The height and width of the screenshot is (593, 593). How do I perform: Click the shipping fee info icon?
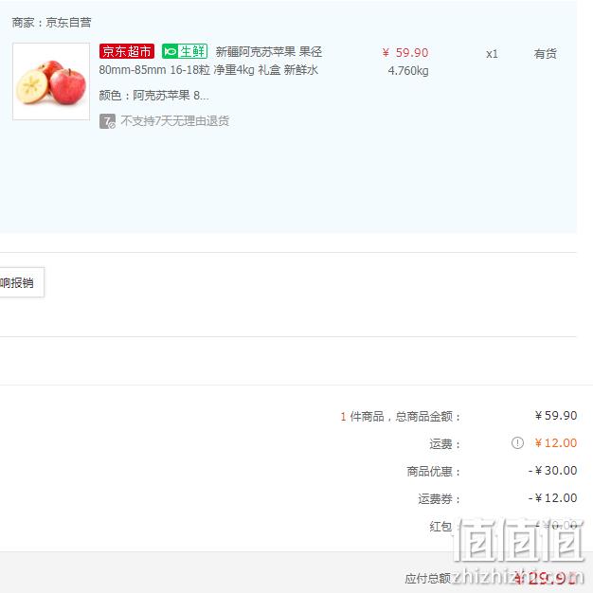tap(517, 443)
